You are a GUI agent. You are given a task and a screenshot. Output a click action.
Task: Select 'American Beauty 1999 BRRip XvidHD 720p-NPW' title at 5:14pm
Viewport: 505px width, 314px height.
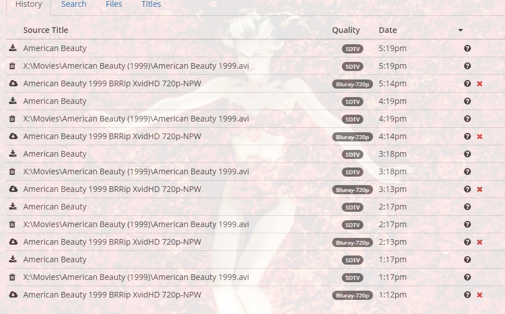112,83
